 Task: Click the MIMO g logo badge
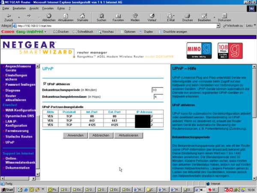pos(199,50)
